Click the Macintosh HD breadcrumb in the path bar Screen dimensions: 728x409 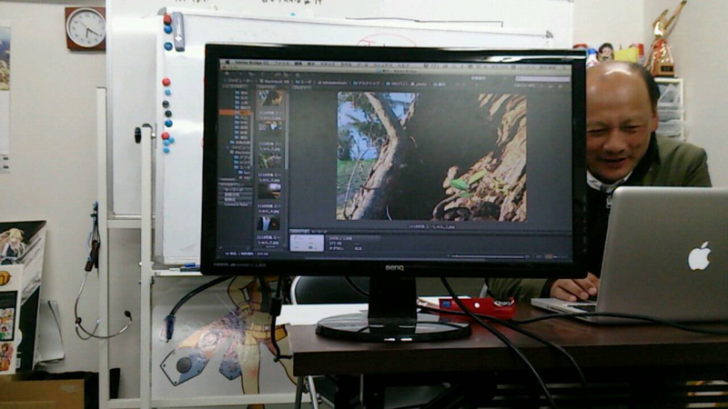click(275, 81)
